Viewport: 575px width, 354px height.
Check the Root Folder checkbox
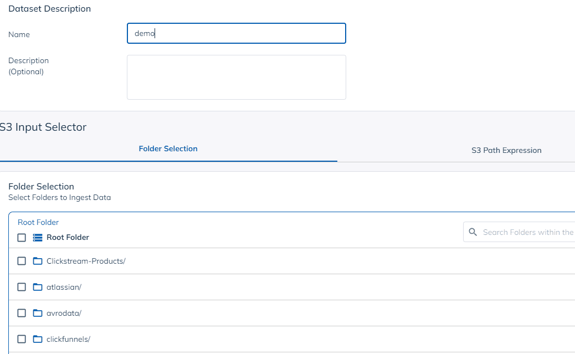pos(22,237)
